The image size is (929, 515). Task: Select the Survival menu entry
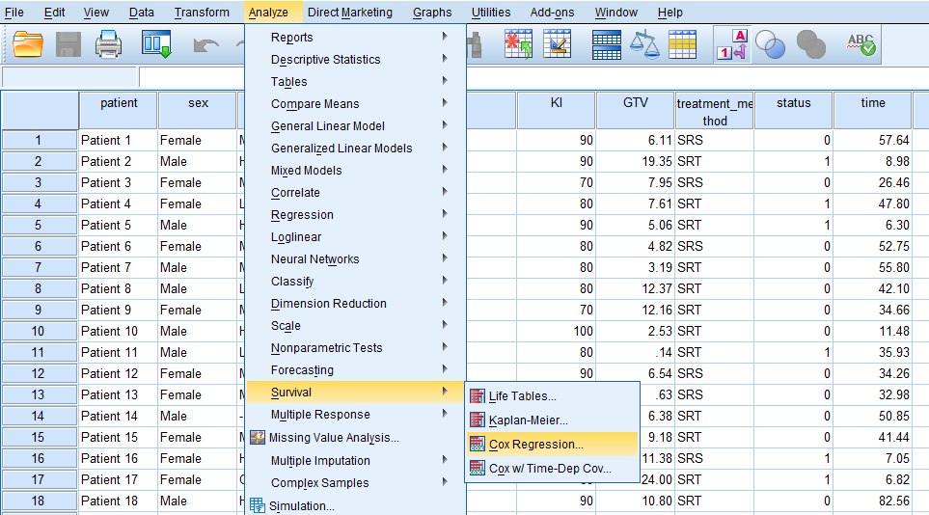coord(355,392)
